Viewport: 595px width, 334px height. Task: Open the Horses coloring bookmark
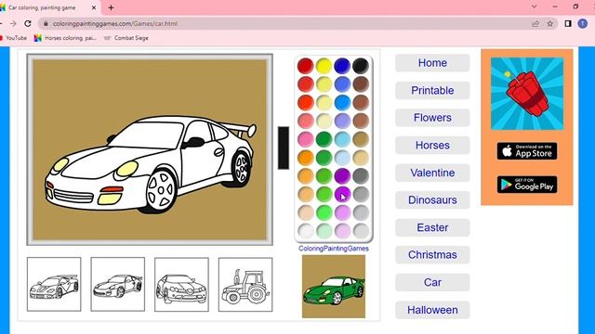click(x=65, y=38)
